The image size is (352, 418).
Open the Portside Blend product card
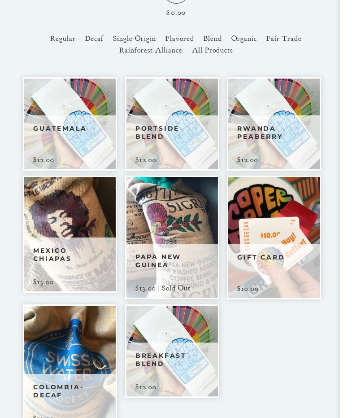coord(172,124)
